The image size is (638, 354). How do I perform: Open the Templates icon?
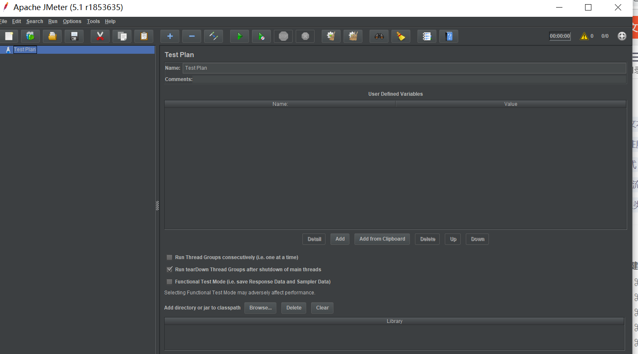30,36
